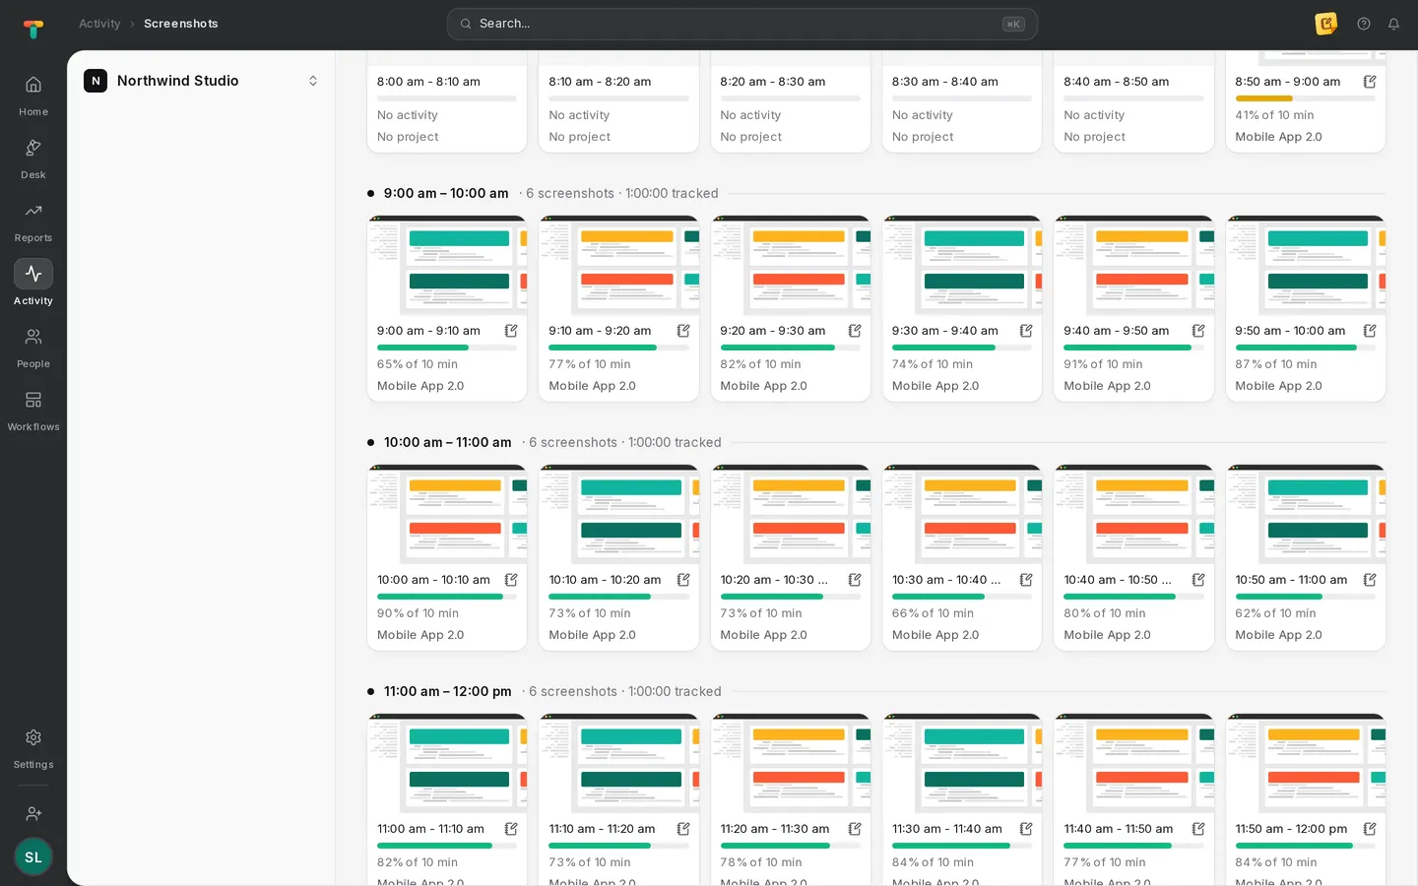Click "62% of 10 min" text
Viewport: 1418px width, 886px height.
1275,613
